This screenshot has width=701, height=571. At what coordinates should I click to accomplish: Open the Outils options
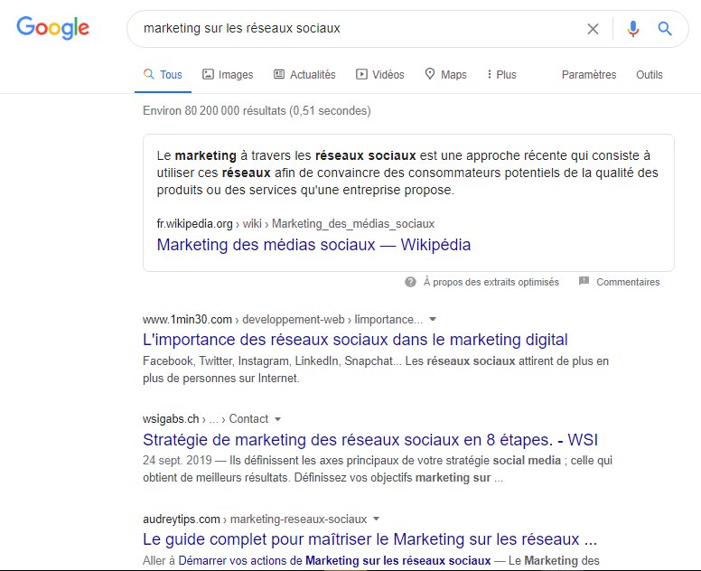click(x=650, y=75)
